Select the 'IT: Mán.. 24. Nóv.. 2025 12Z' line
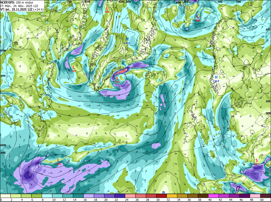The height and width of the screenshot is (202, 271). pos(19,6)
